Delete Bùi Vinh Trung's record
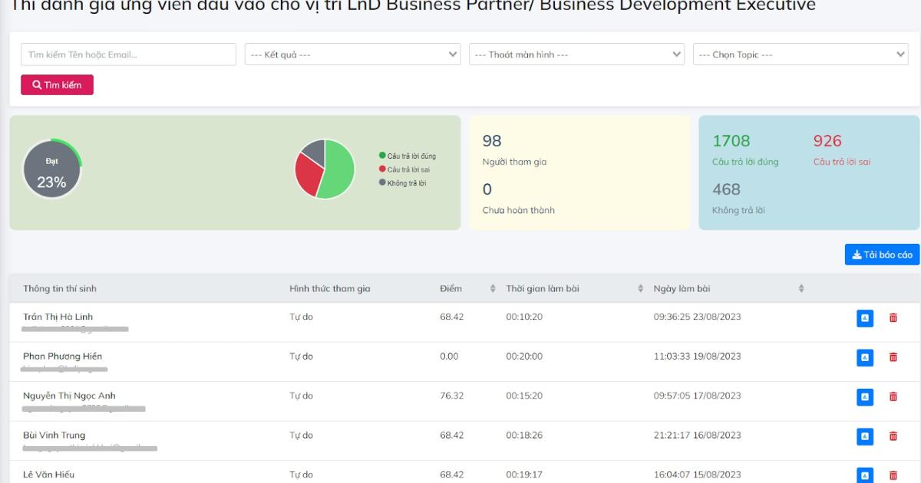 tap(893, 436)
